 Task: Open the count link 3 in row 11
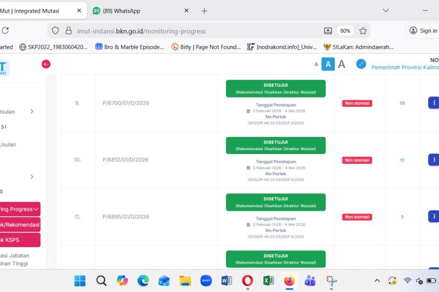(x=402, y=217)
